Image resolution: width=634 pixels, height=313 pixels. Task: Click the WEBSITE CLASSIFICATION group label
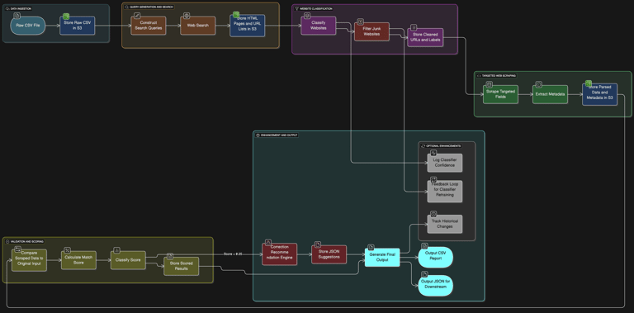tap(315, 8)
